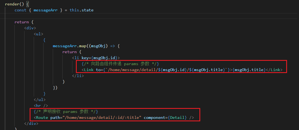Click the opening <ul> tag

[39, 34]
